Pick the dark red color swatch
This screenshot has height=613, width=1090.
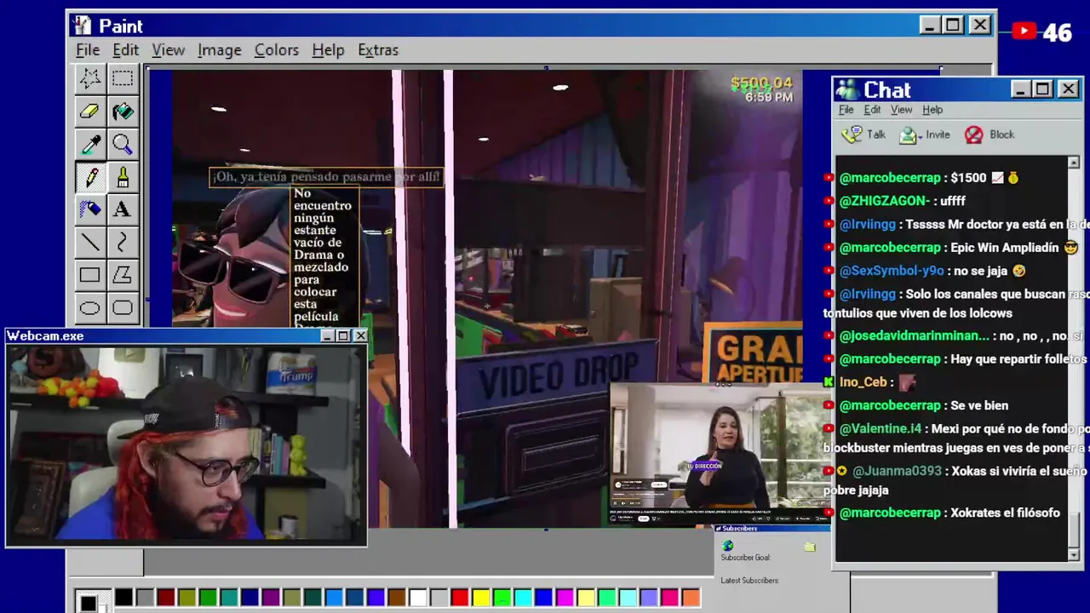point(166,598)
